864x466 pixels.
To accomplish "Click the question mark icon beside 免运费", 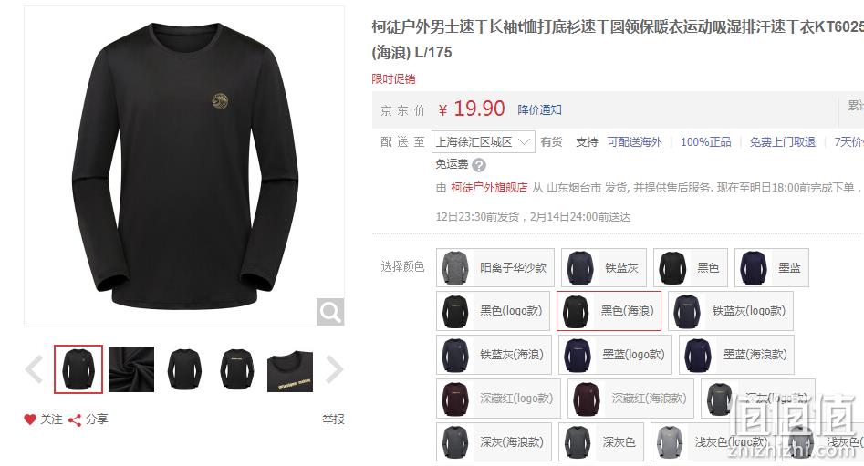I will (479, 165).
